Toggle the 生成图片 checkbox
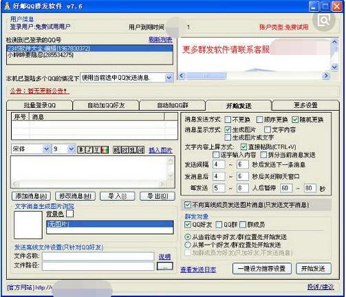The image size is (346, 297). [228, 130]
